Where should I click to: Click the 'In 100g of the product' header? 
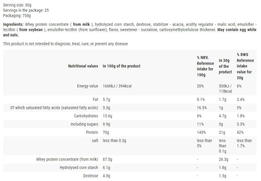click(121, 66)
